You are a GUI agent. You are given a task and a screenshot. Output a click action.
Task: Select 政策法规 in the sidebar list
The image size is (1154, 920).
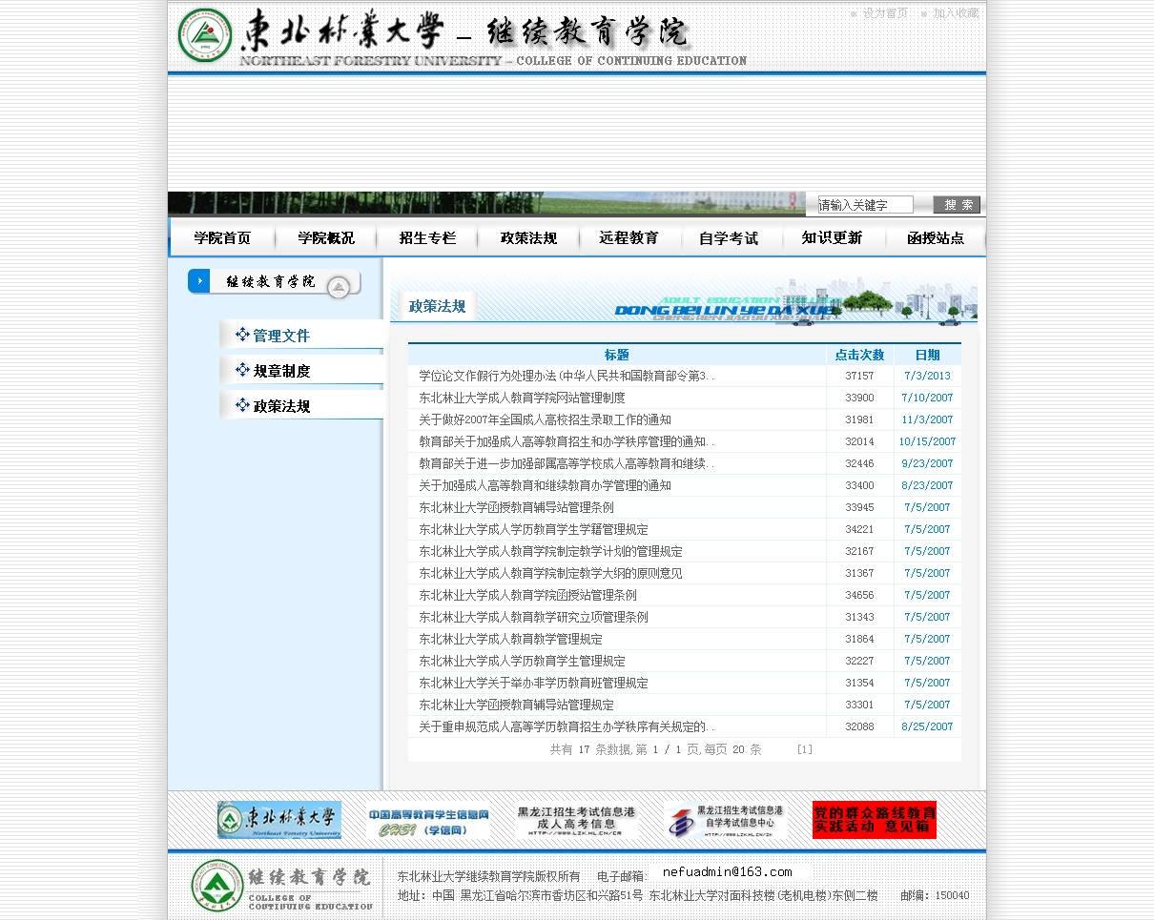click(281, 406)
